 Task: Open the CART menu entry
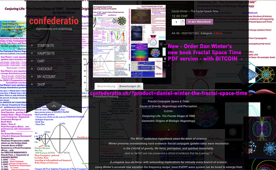pyautogui.click(x=41, y=61)
